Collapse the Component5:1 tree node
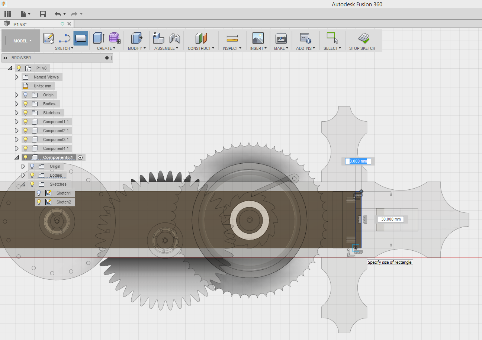The height and width of the screenshot is (340, 482). tap(16, 157)
